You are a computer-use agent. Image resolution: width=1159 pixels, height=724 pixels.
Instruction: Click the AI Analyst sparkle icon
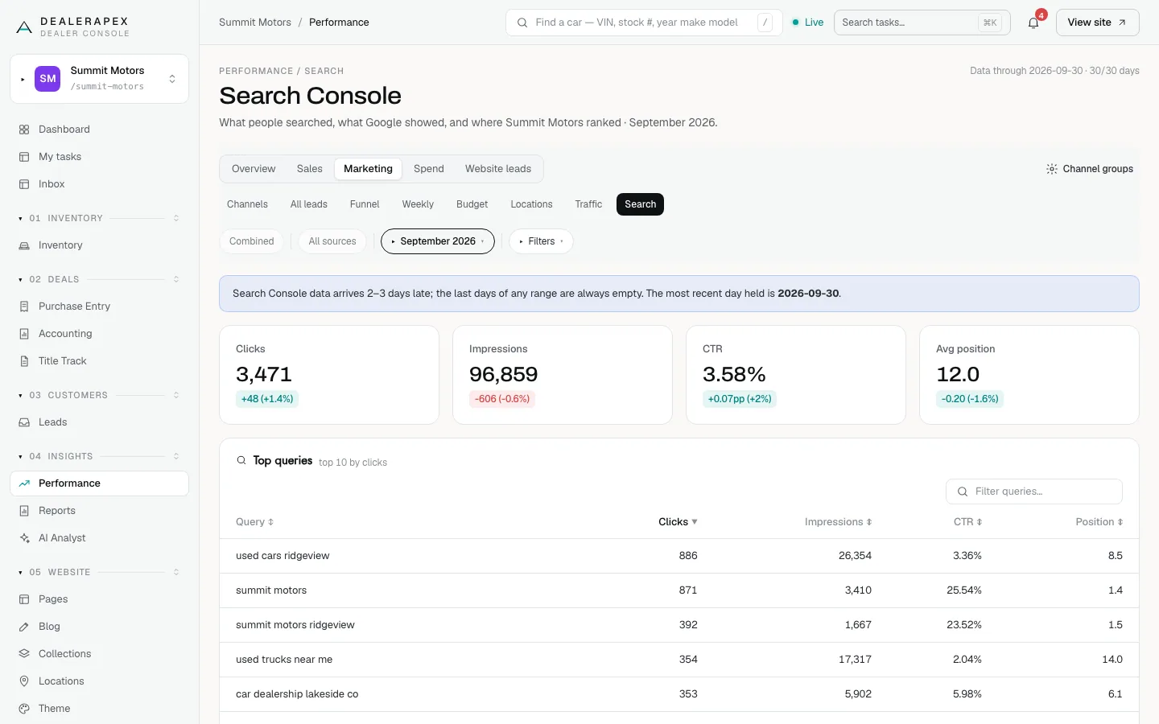24,538
